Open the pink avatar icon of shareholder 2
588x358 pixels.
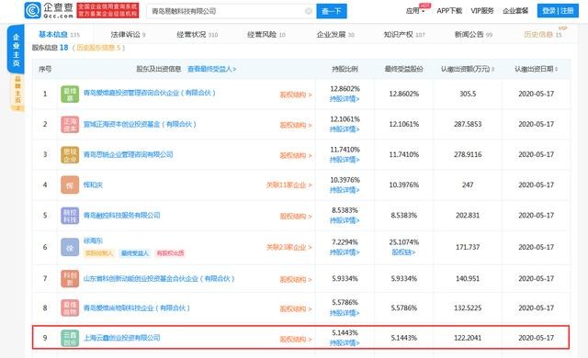70,124
